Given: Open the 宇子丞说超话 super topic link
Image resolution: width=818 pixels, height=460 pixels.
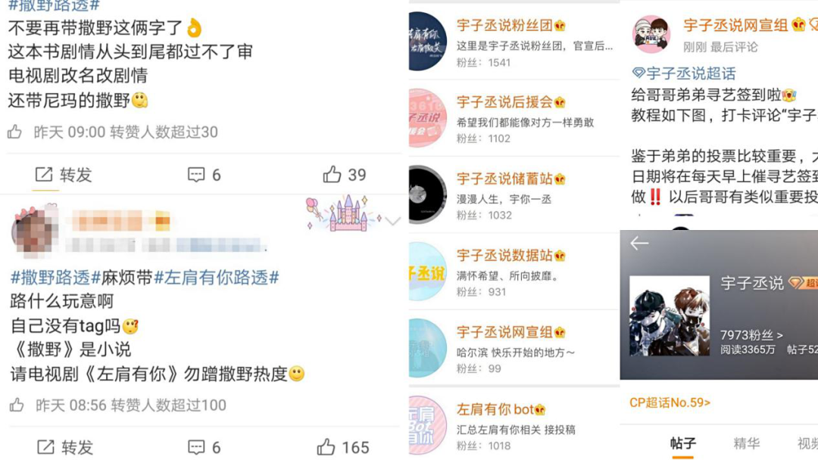Looking at the screenshot, I should coord(683,73).
